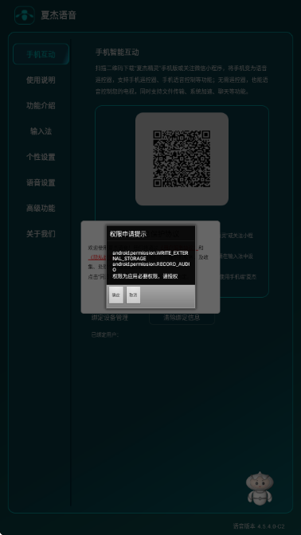Open the 使用说明 sidebar tab
Screen dimensions: 301x535
click(41, 80)
